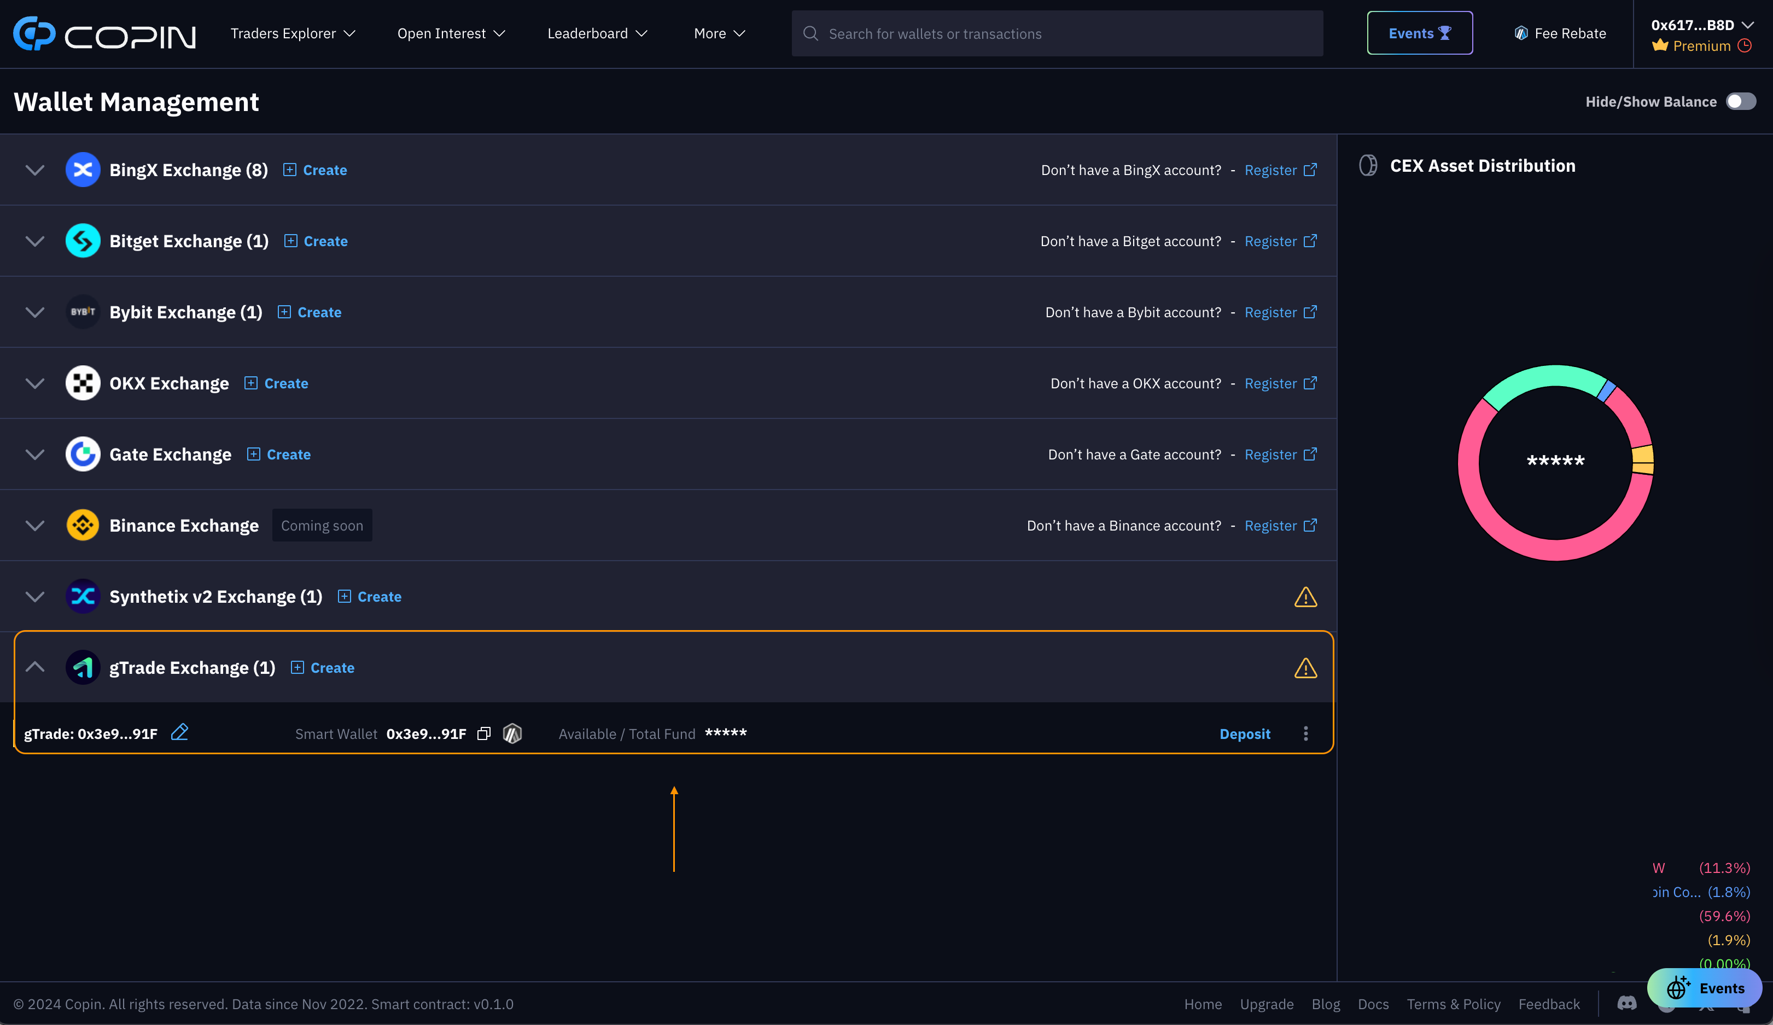Viewport: 1773px width, 1025px height.
Task: Open the More menu
Action: point(719,33)
